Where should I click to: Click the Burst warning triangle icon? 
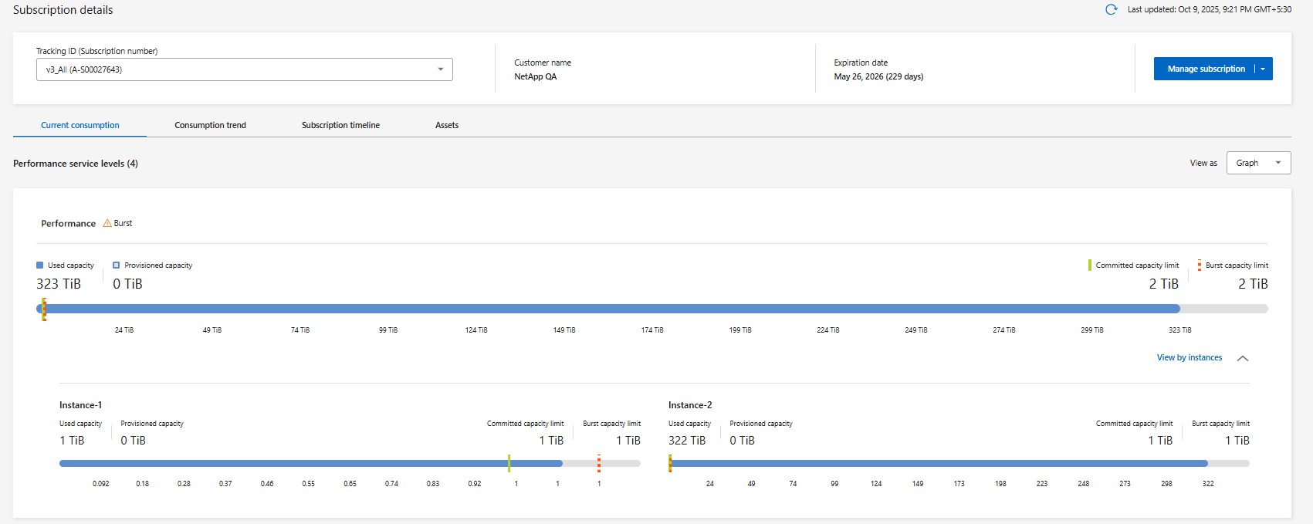coord(107,223)
